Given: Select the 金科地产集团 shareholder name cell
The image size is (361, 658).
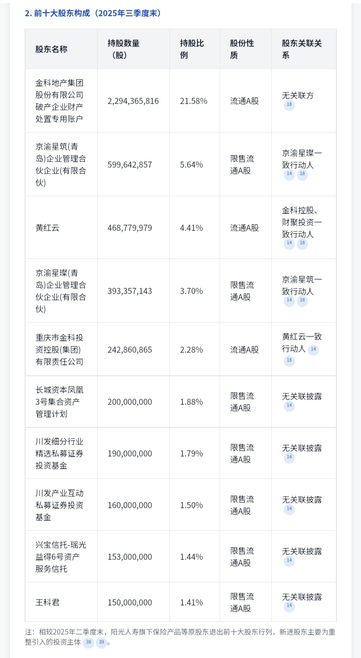Looking at the screenshot, I should 59,100.
